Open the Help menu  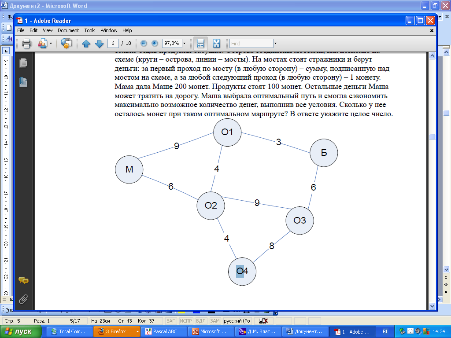coord(127,30)
